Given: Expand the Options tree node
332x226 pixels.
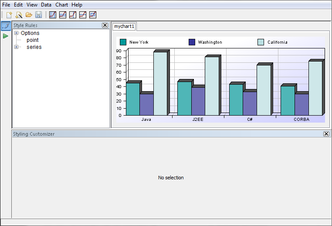Looking at the screenshot, I should [x=17, y=33].
